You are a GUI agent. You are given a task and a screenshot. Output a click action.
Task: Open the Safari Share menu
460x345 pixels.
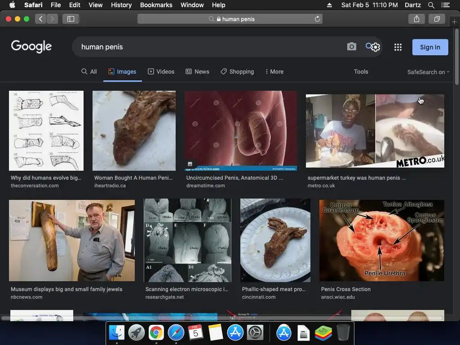point(416,19)
